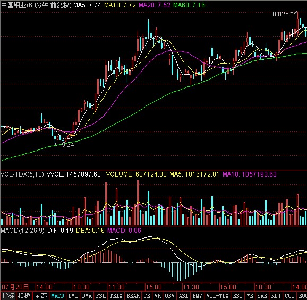Click the 中国铝业 chart title

pos(13,5)
